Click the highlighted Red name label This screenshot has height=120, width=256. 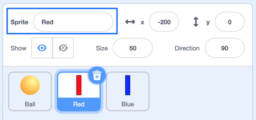pyautogui.click(x=79, y=104)
